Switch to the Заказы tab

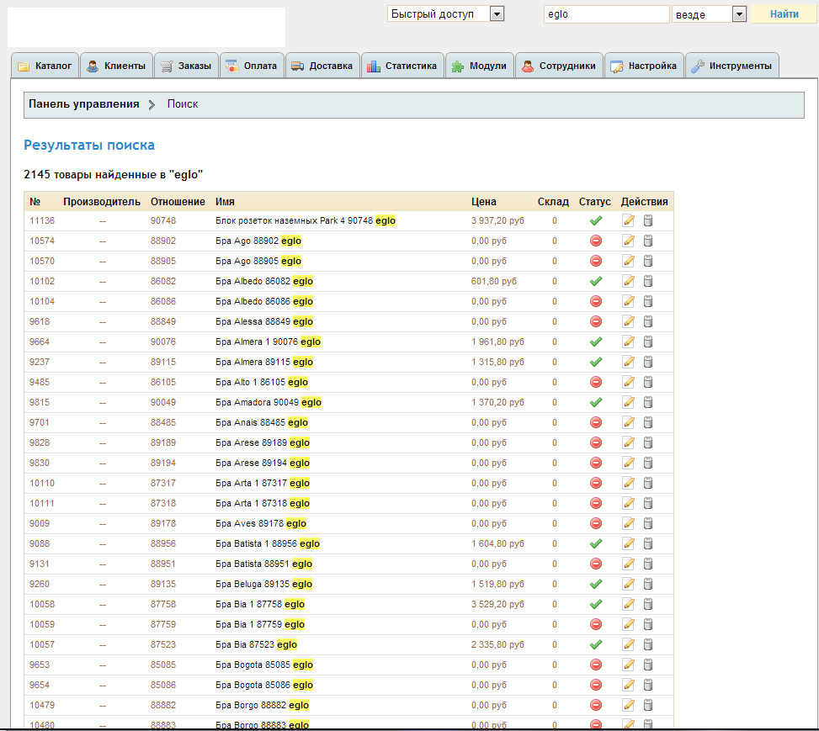(x=186, y=66)
